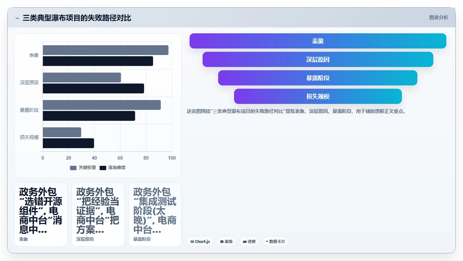Select the 损失规模 funnel bar
The height and width of the screenshot is (261, 463).
pos(318,96)
